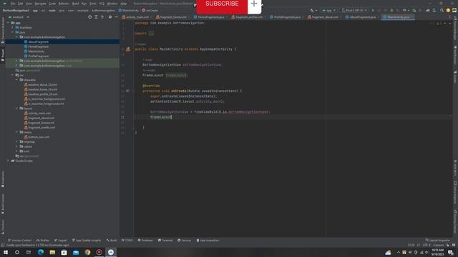Open the Build menu

(75, 4)
